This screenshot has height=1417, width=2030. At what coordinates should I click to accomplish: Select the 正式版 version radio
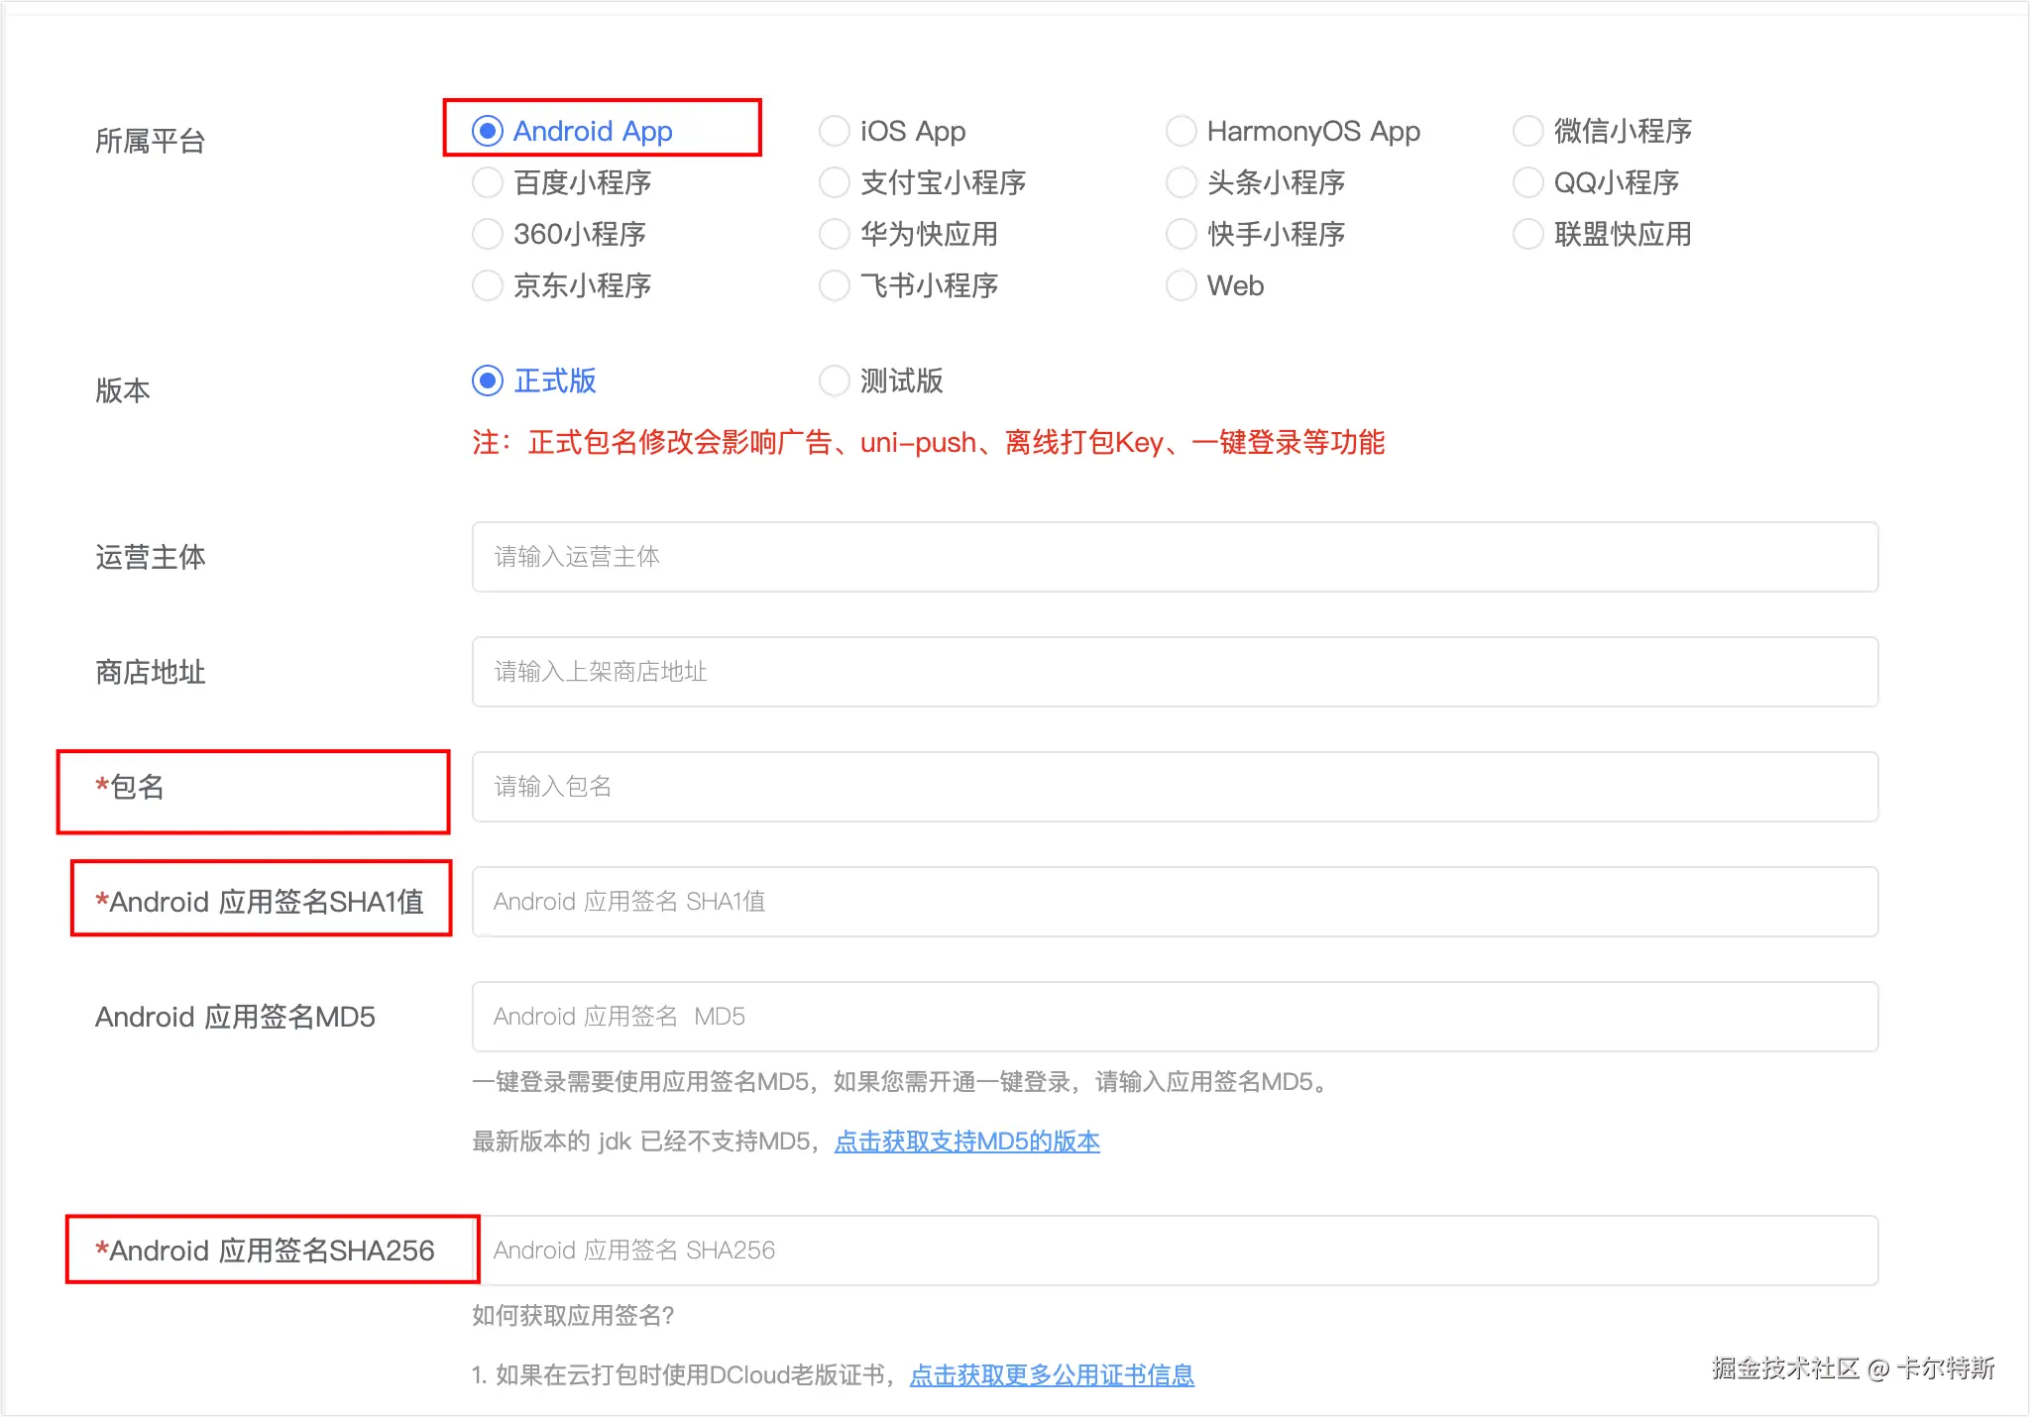click(x=488, y=381)
